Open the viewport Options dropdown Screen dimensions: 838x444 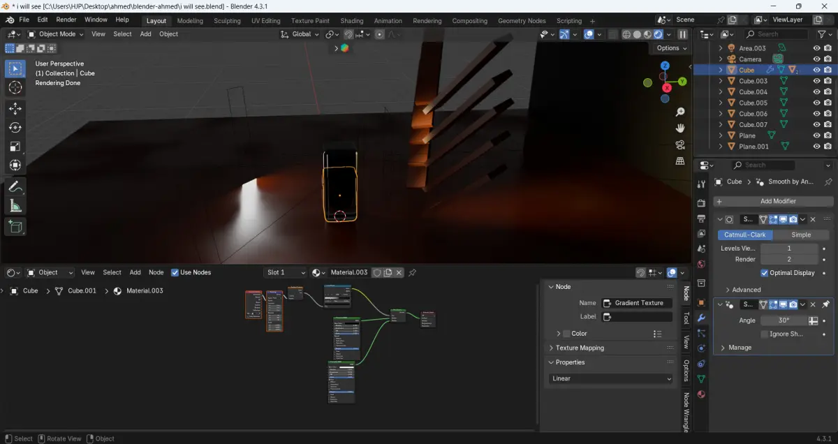click(672, 48)
